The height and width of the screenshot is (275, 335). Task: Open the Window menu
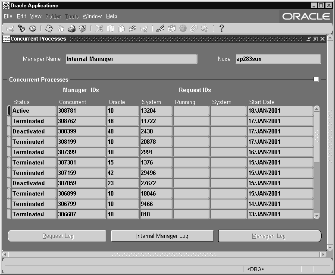click(x=92, y=16)
